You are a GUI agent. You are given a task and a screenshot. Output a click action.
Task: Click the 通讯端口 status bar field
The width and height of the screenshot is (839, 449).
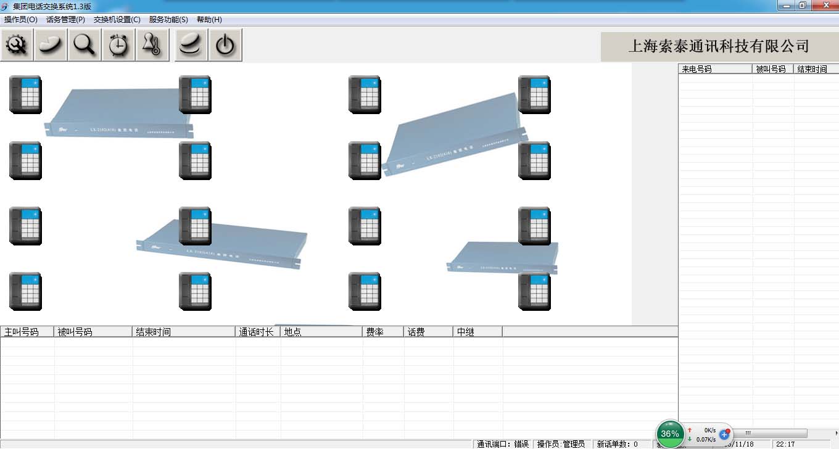pos(502,444)
